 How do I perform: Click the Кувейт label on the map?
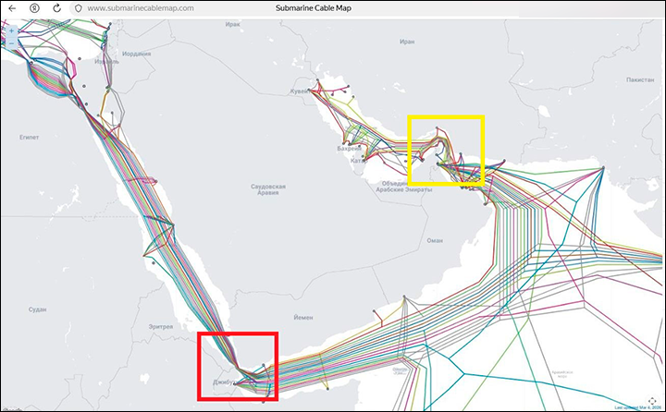(x=298, y=92)
